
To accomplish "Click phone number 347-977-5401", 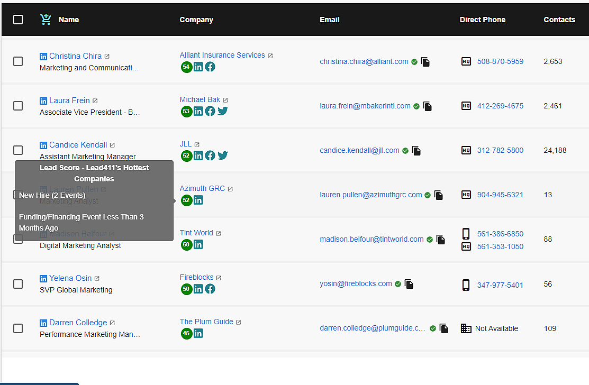I will (x=500, y=285).
